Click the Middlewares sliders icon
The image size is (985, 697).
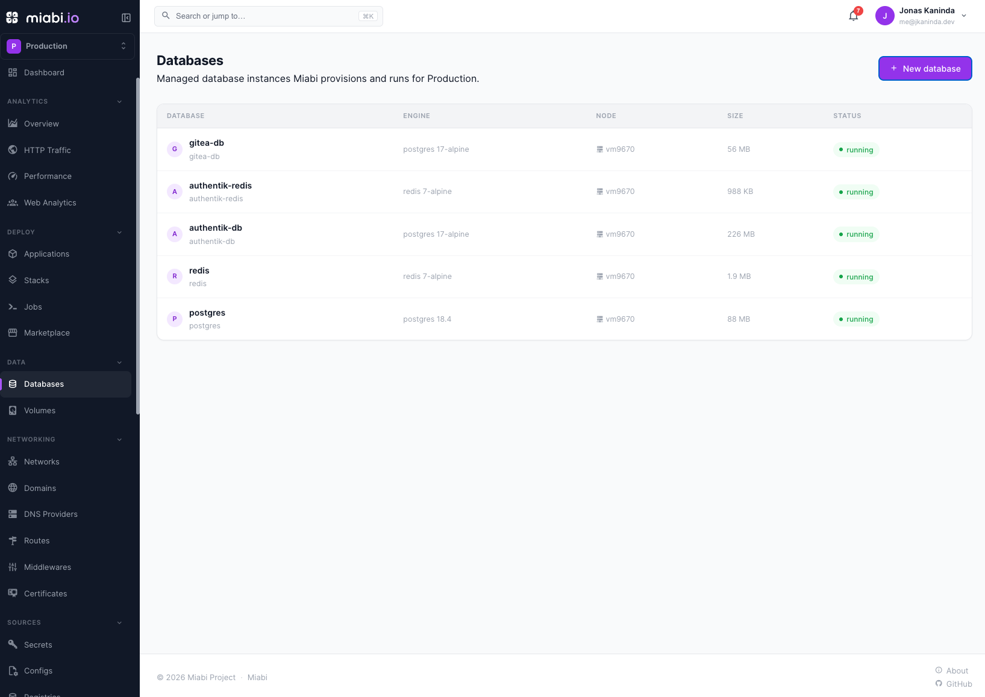(x=13, y=567)
